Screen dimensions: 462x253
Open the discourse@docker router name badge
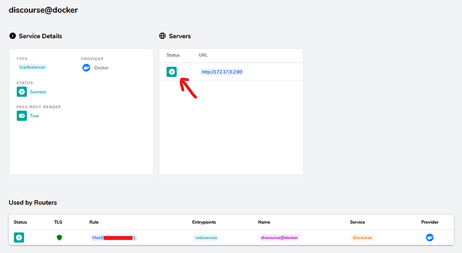(x=279, y=238)
